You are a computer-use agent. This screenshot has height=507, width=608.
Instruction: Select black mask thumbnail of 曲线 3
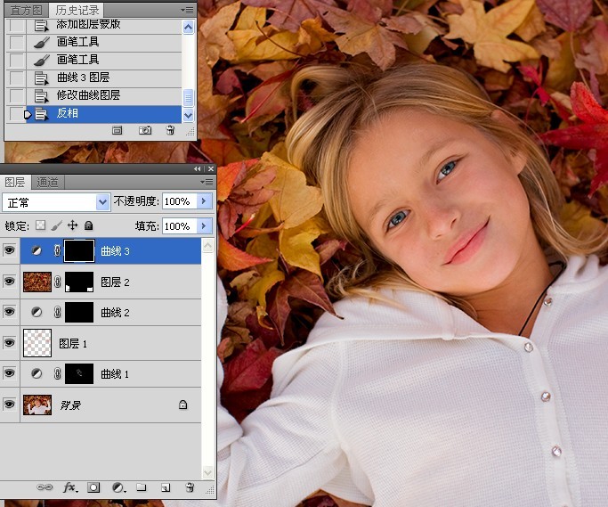79,250
